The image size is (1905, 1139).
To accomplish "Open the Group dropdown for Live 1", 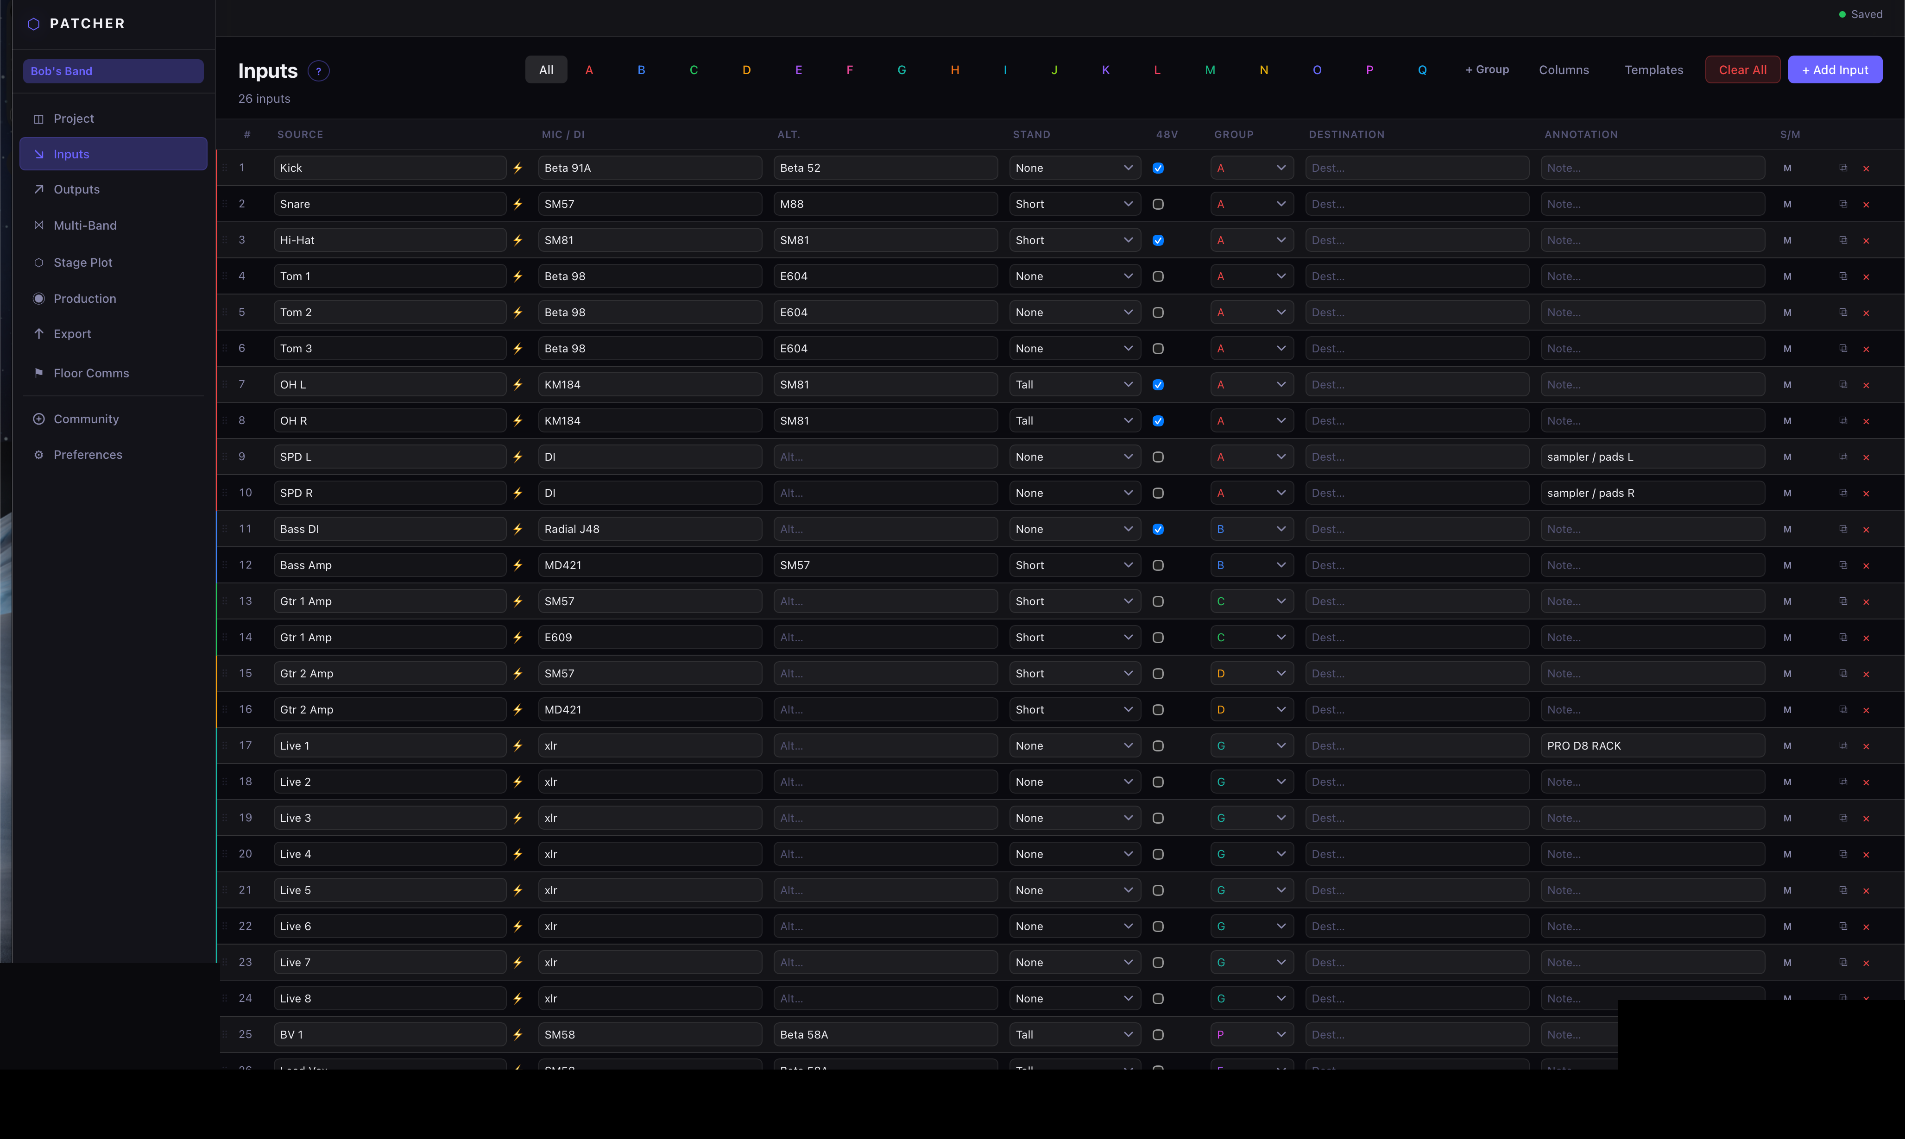I will point(1252,745).
